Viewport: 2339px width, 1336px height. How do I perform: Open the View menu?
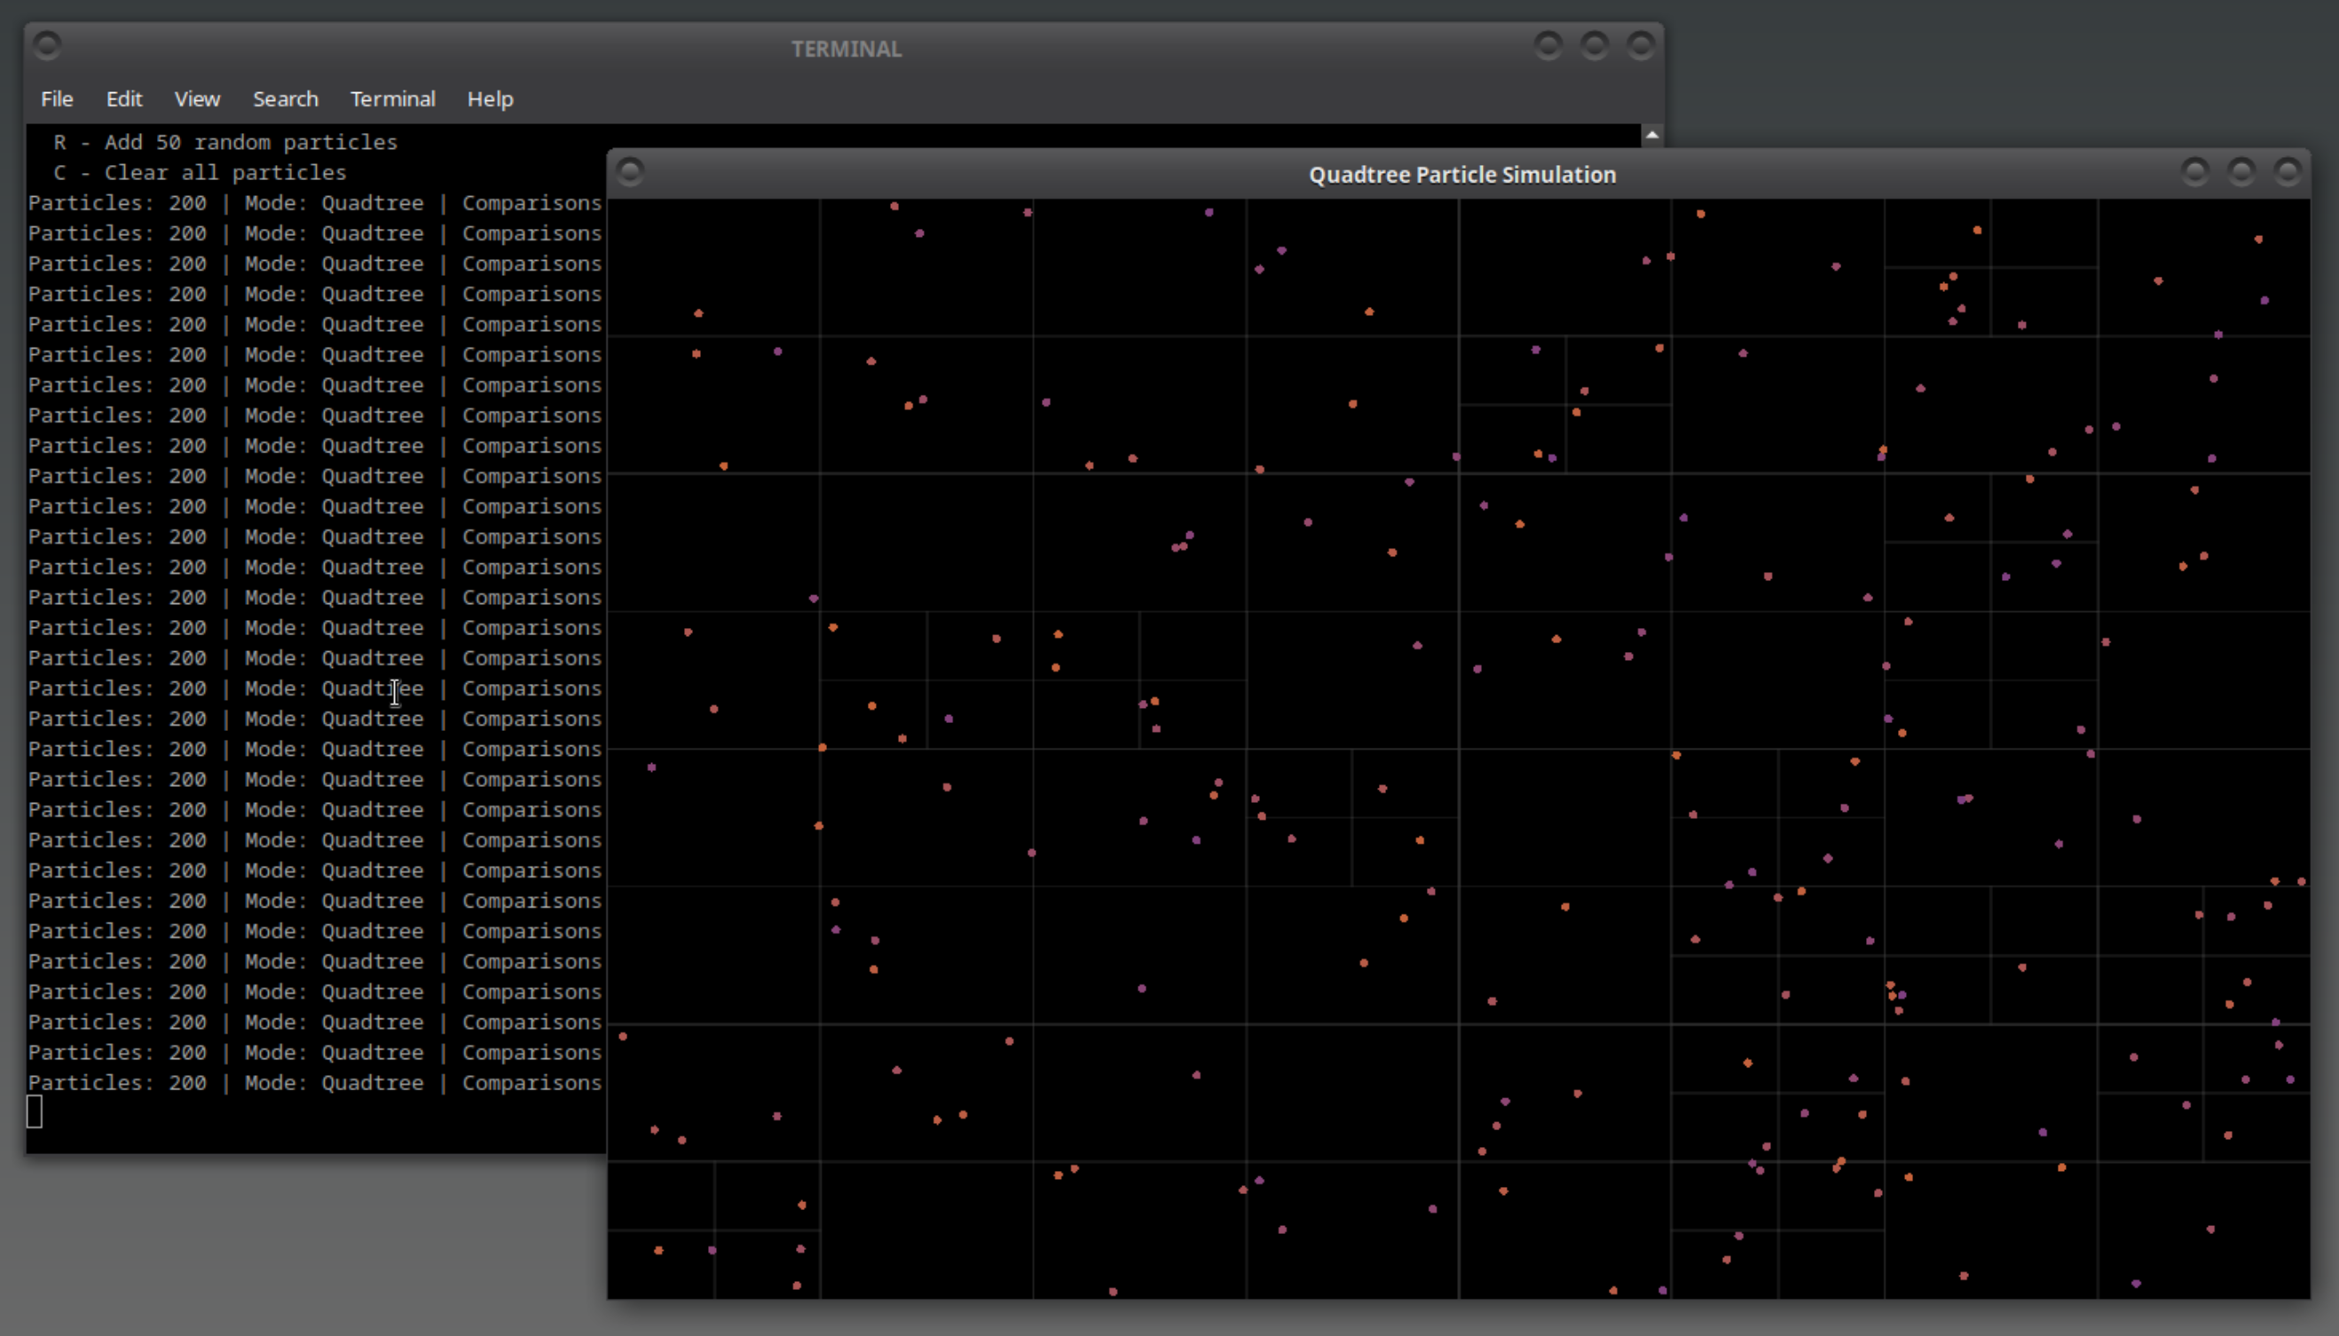[x=197, y=99]
